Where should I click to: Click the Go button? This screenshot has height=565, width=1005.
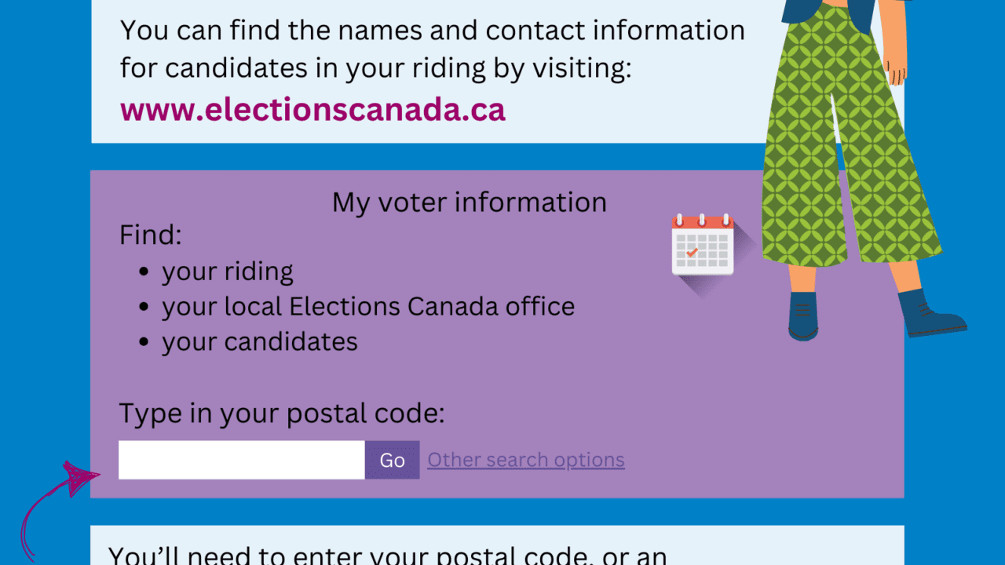392,460
